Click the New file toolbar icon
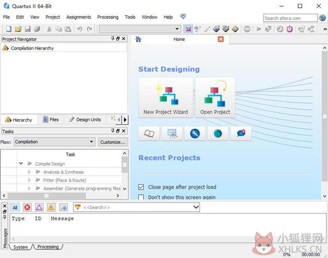 [9, 29]
